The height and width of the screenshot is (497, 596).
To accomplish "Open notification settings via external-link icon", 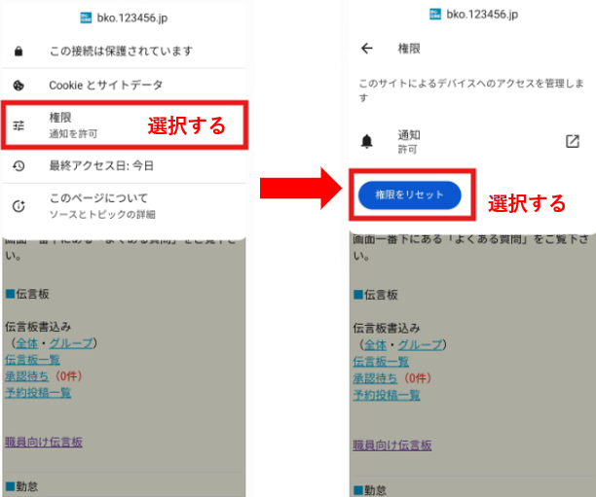I will [x=573, y=141].
